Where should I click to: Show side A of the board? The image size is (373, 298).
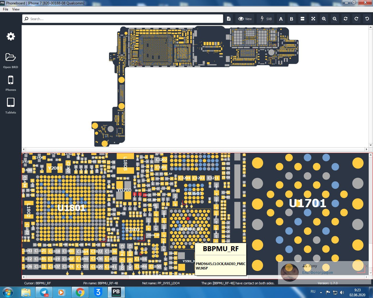click(x=281, y=19)
